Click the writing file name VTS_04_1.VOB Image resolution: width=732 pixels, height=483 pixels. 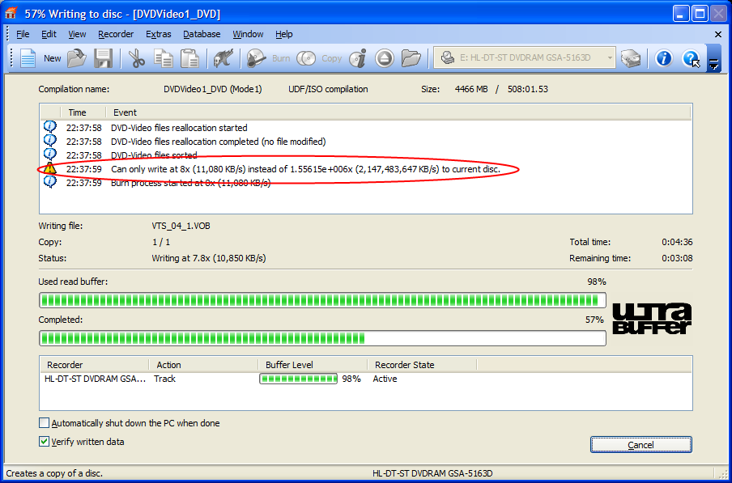(x=181, y=226)
